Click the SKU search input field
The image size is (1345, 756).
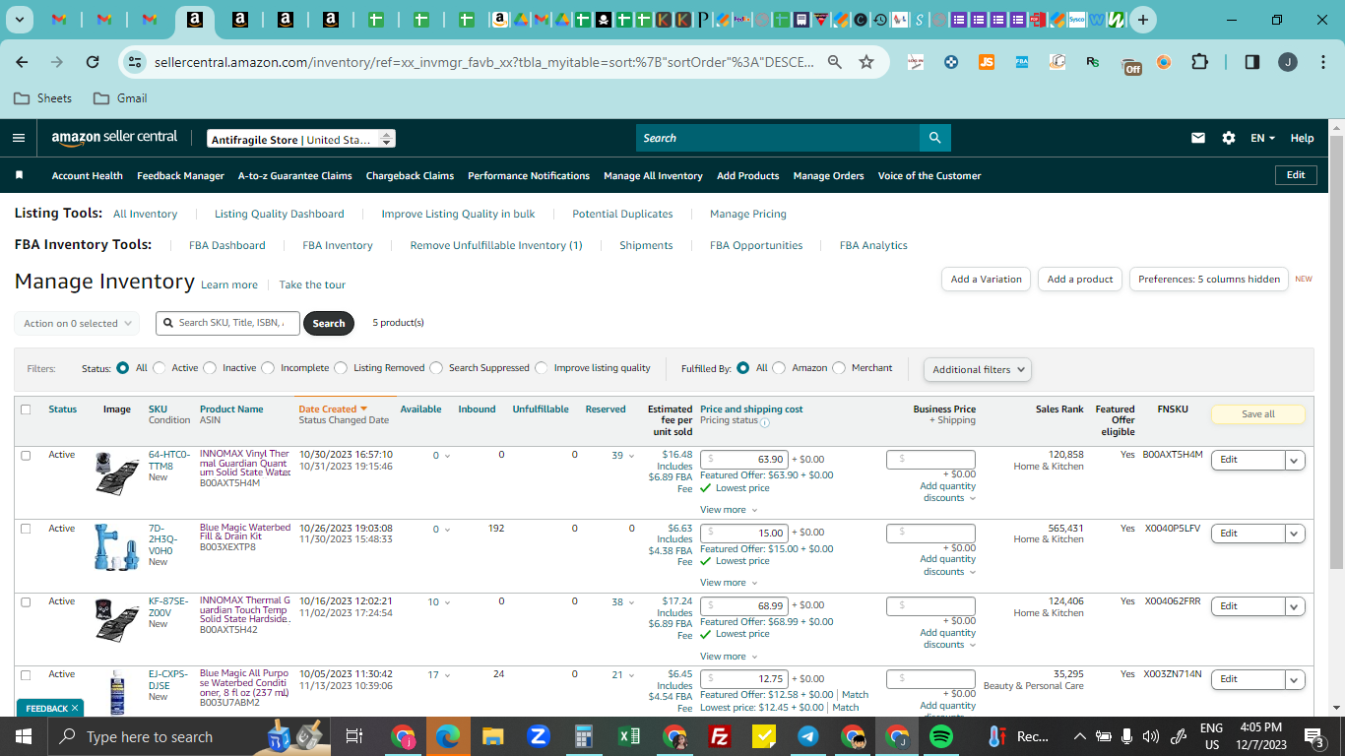point(227,323)
